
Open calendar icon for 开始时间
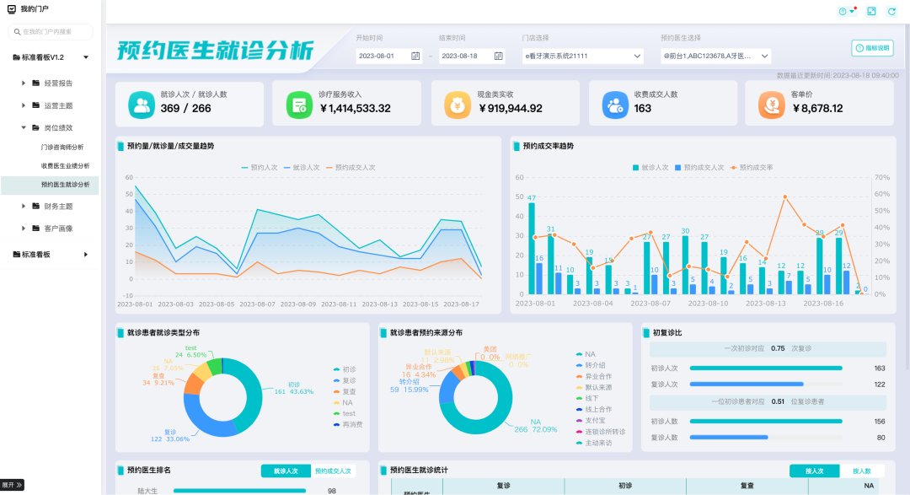[x=415, y=56]
